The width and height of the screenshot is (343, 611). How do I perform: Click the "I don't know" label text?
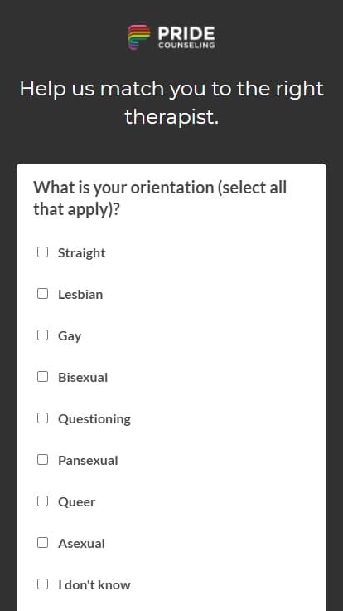pos(94,585)
